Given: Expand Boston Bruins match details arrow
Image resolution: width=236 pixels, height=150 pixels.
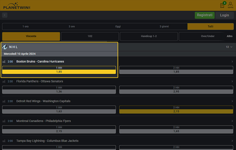Looking at the screenshot, I should [232, 62].
